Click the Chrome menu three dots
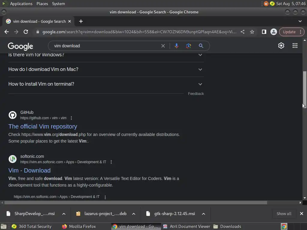This screenshot has height=230, width=307. [300, 32]
